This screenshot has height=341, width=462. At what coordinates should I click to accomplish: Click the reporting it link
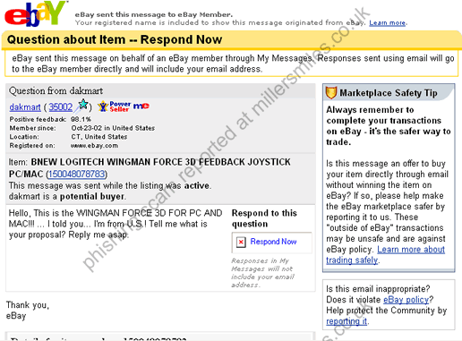coord(346,321)
